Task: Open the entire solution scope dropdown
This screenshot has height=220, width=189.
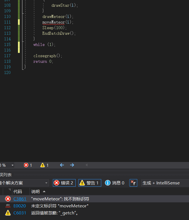Action: pyautogui.click(x=24, y=183)
